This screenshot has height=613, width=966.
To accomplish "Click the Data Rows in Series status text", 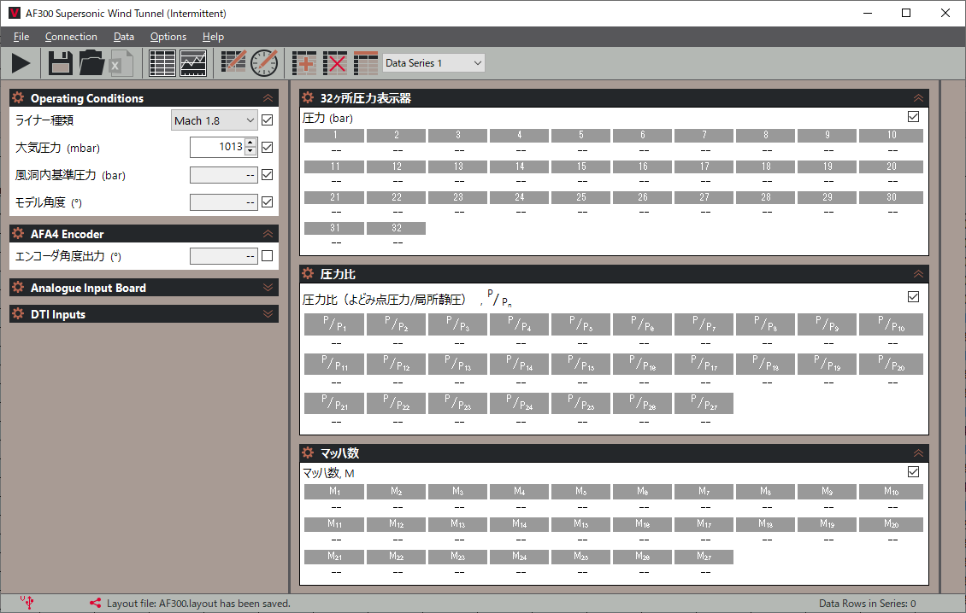I will tap(867, 603).
